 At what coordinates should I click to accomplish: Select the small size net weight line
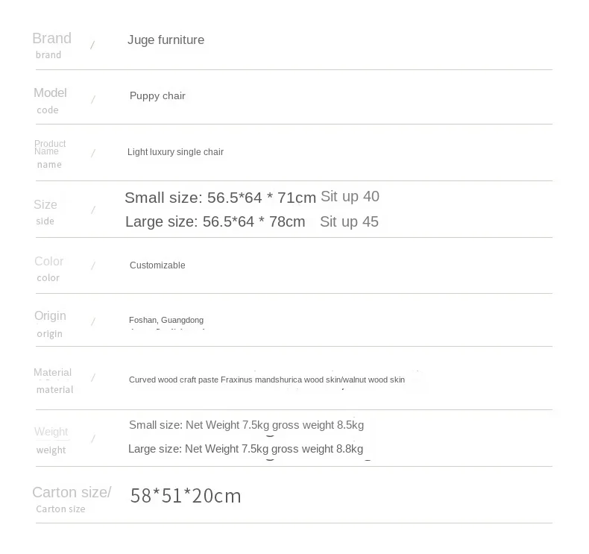[x=247, y=425]
